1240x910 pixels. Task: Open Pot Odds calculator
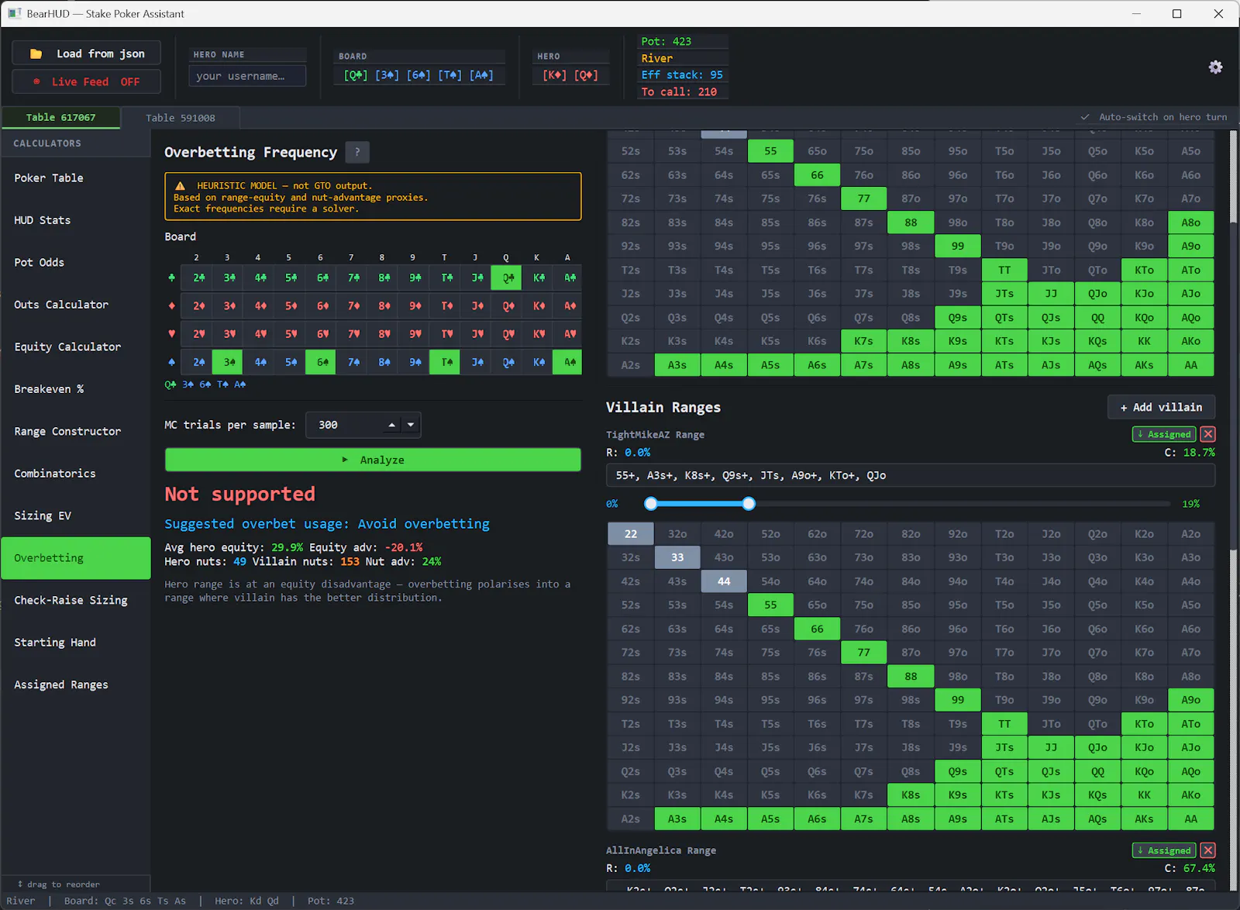[76, 263]
